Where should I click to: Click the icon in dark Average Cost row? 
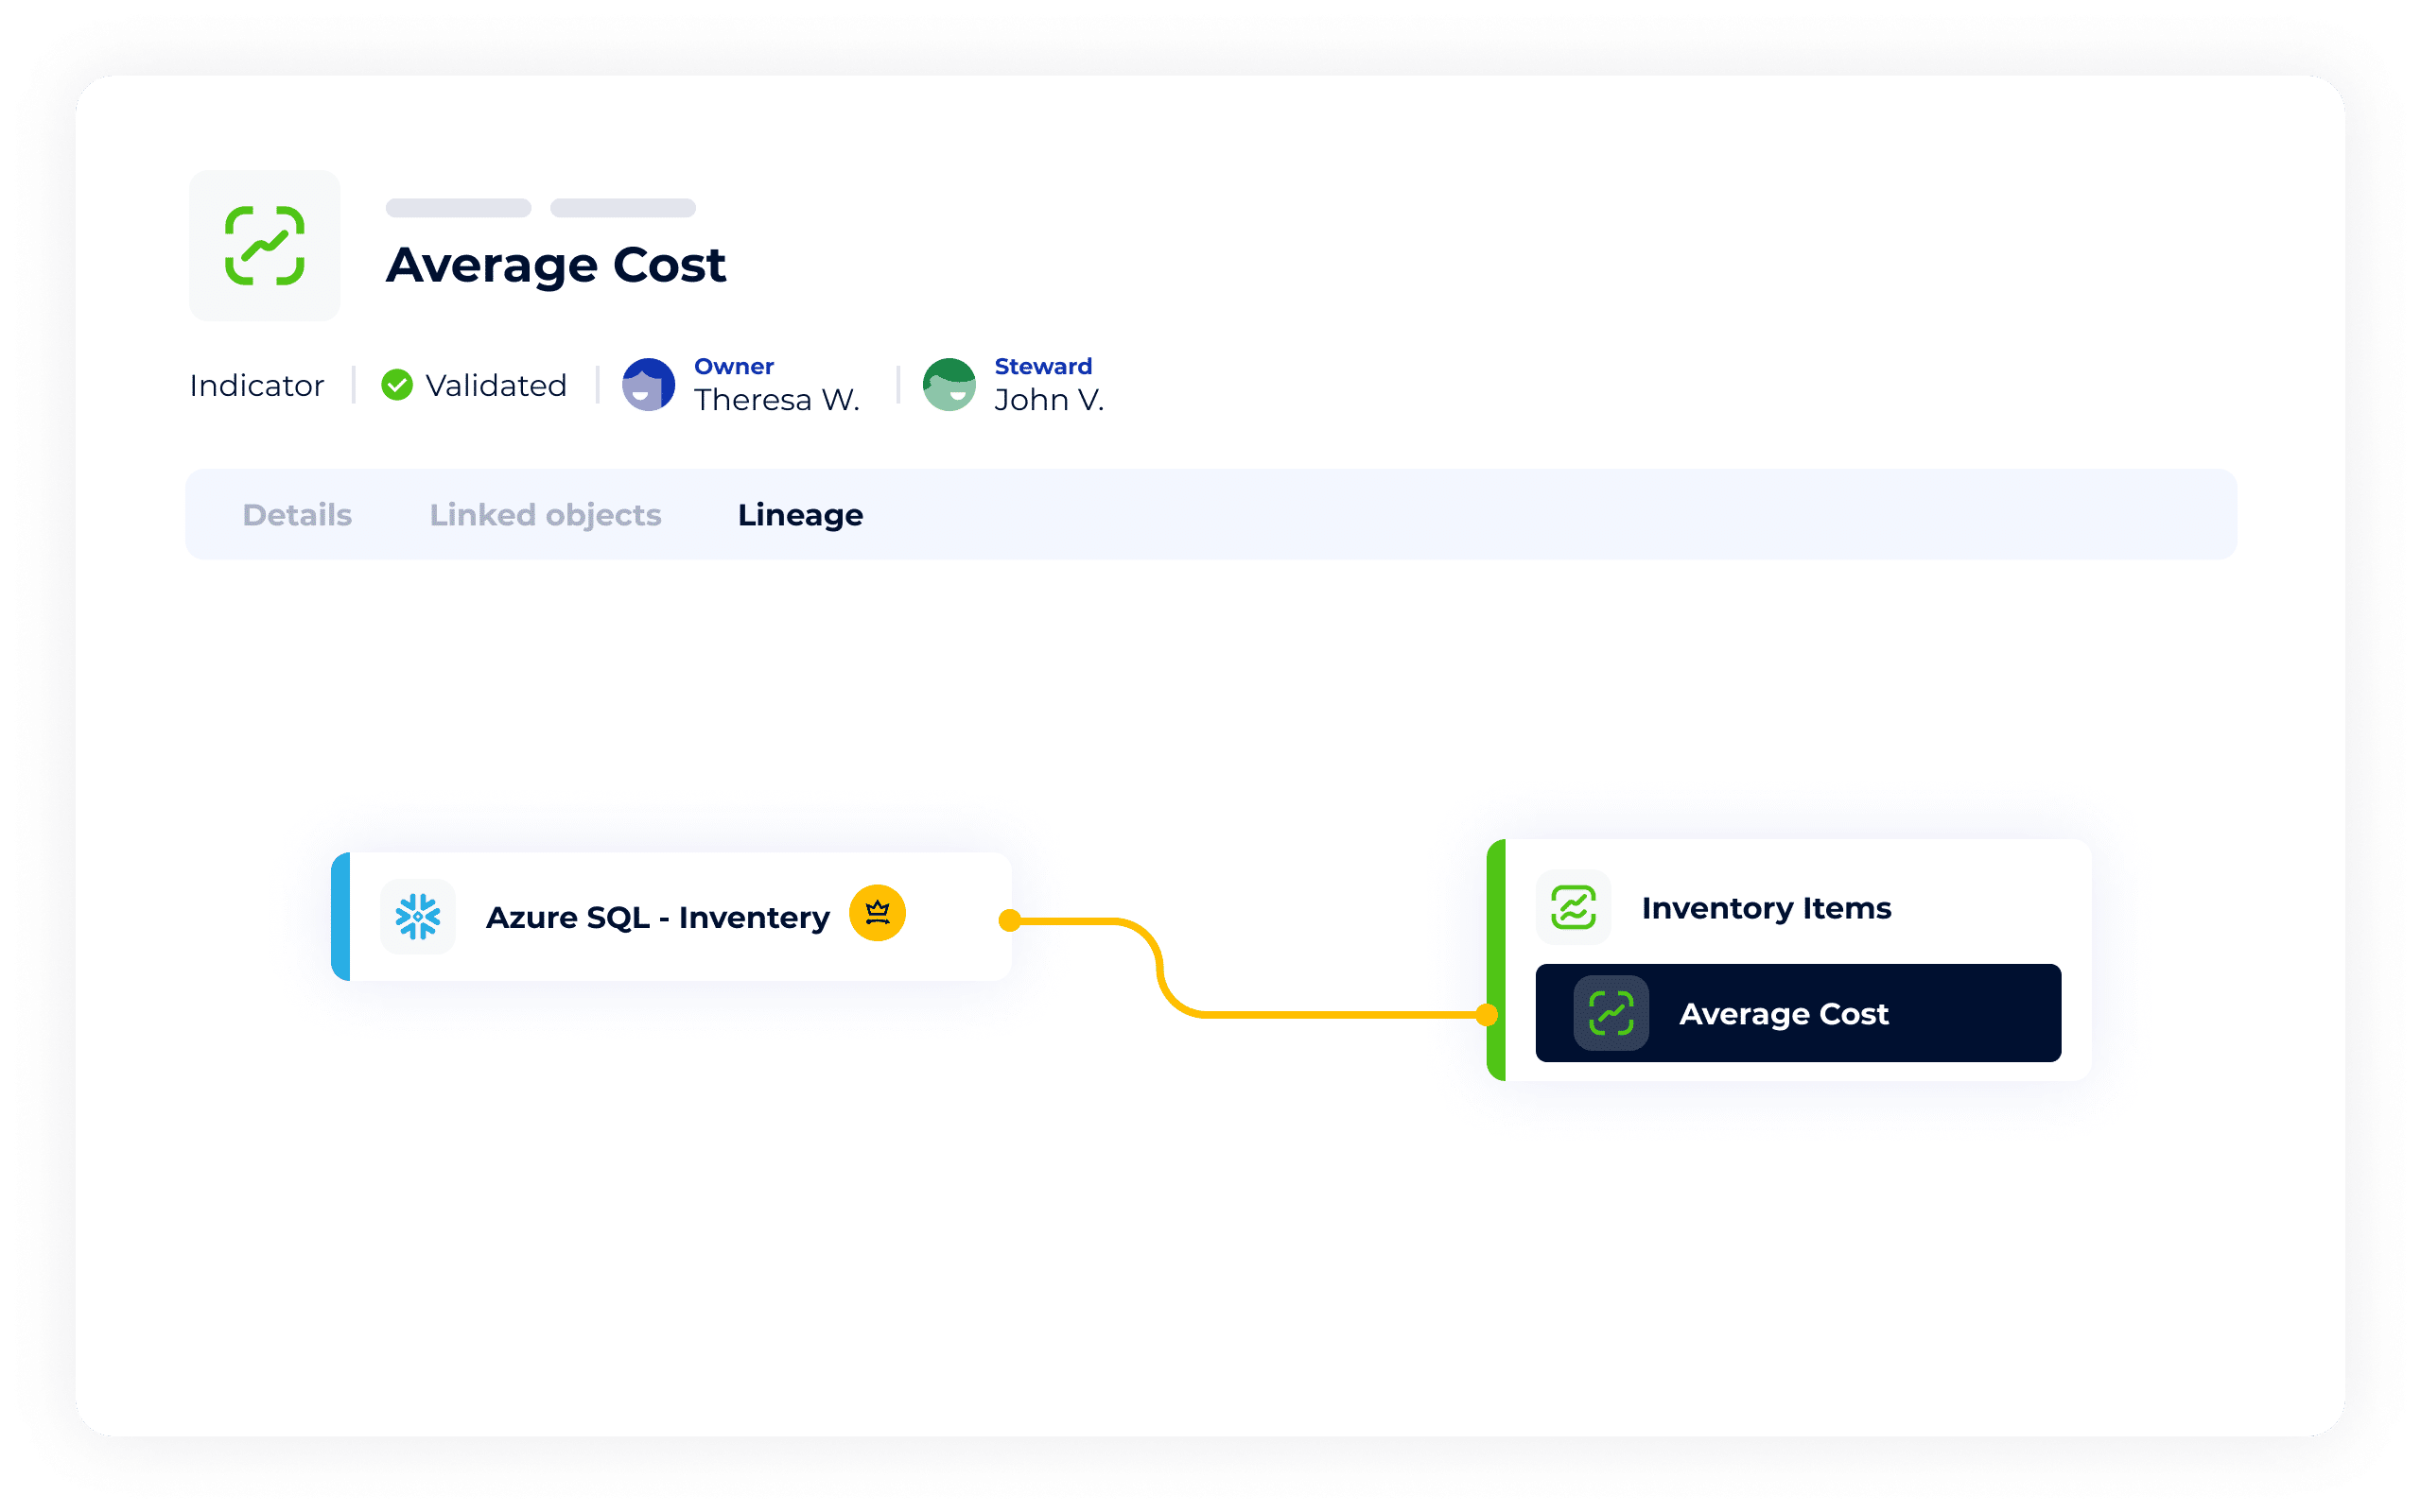point(1611,1013)
